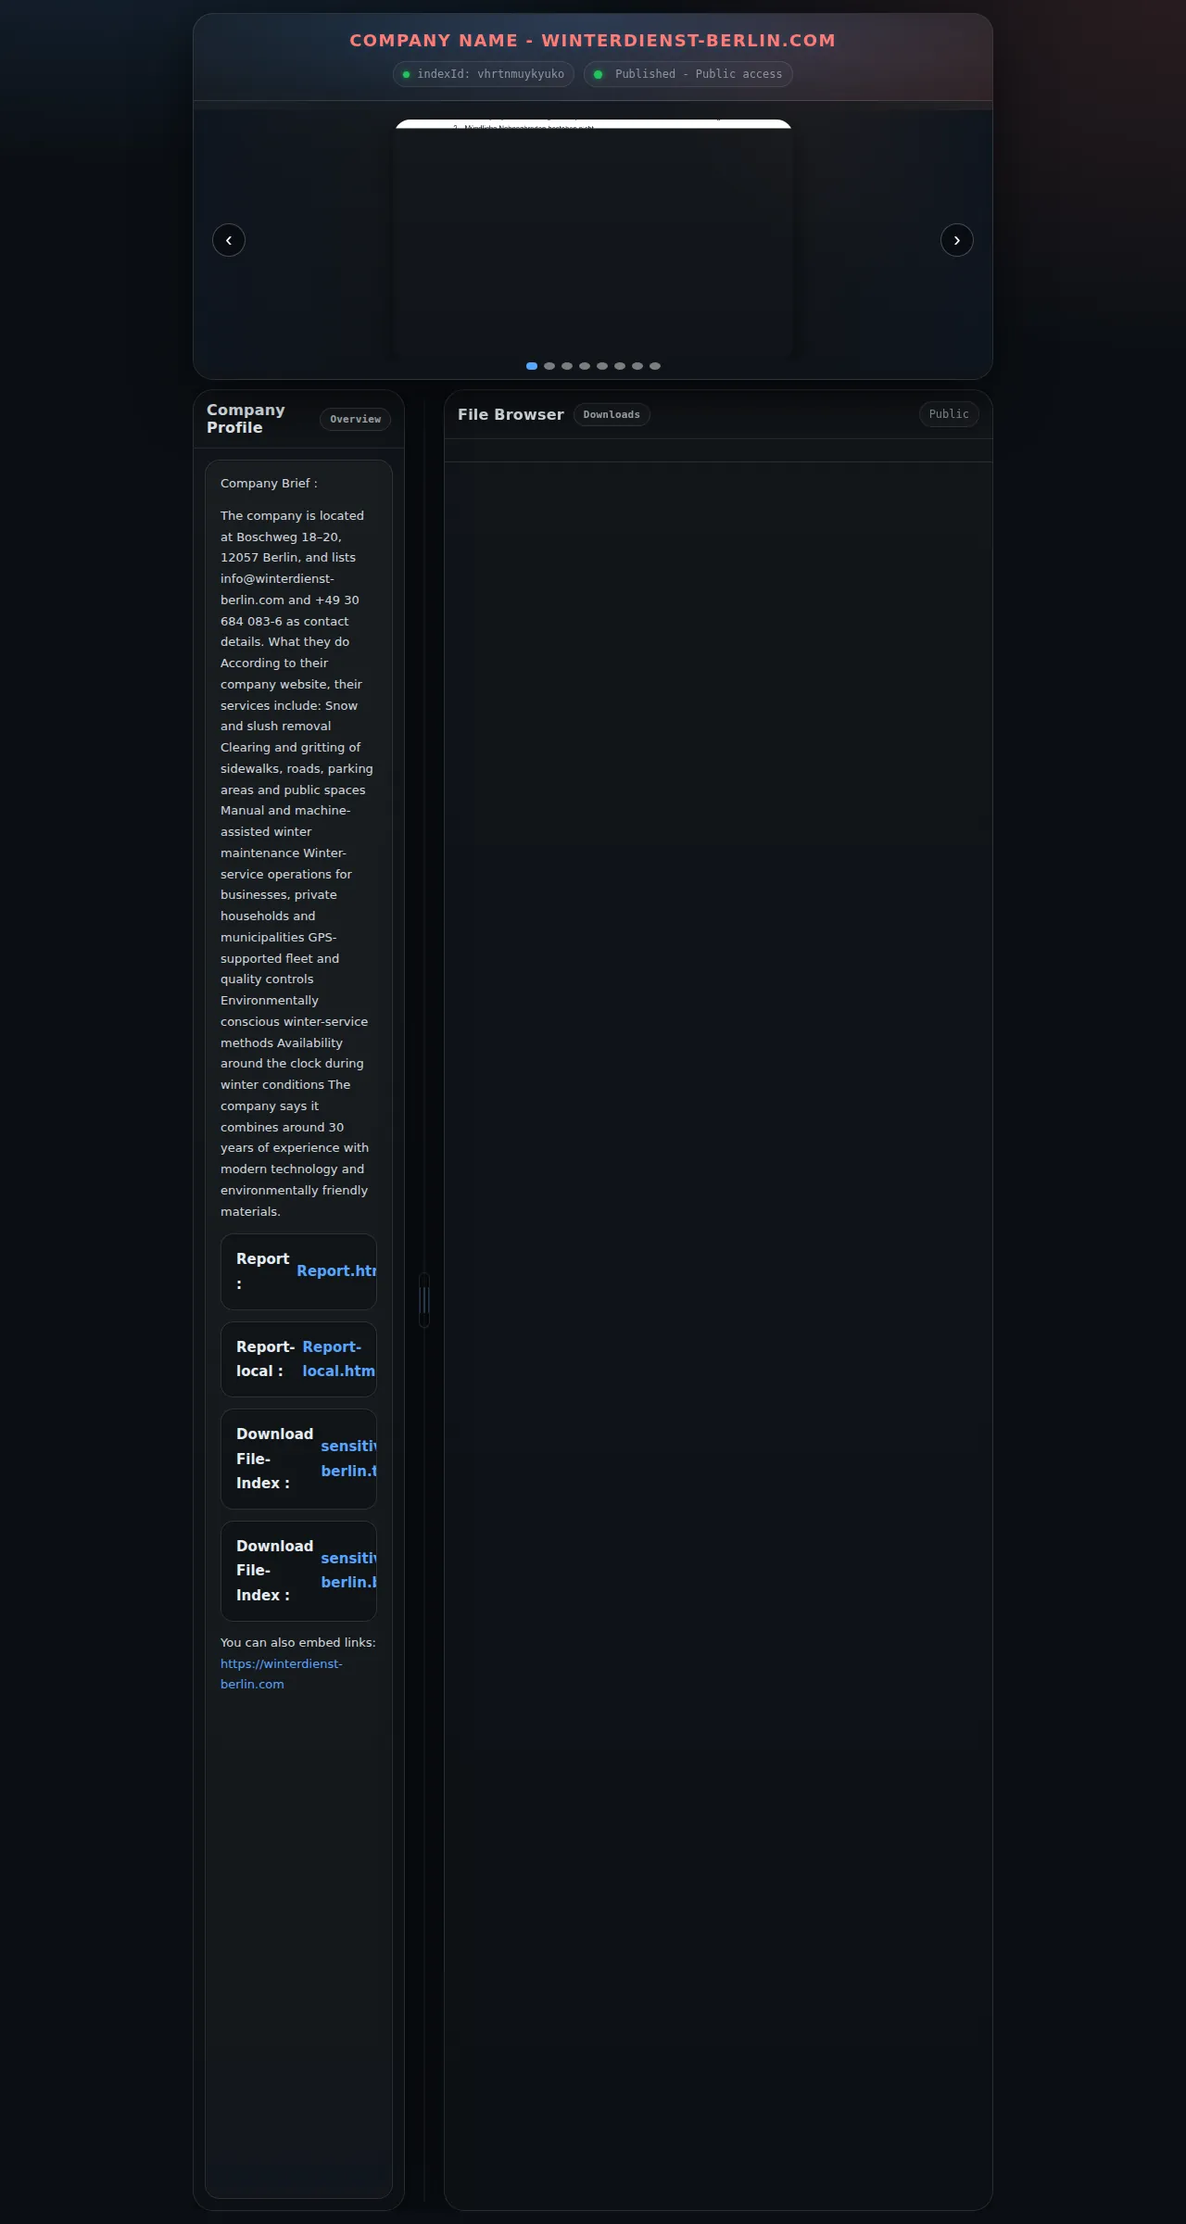Click the indexId vhrtnmuykyuko chip

pyautogui.click(x=484, y=74)
